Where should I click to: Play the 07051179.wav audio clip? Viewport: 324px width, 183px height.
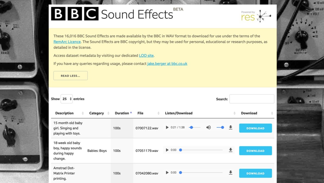point(167,150)
